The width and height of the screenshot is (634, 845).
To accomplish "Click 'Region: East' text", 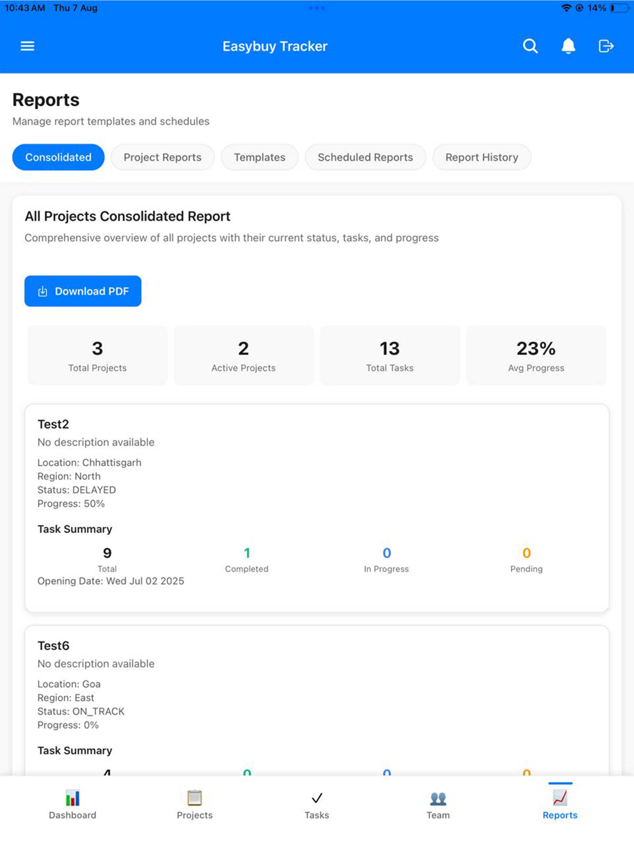I will click(x=66, y=698).
